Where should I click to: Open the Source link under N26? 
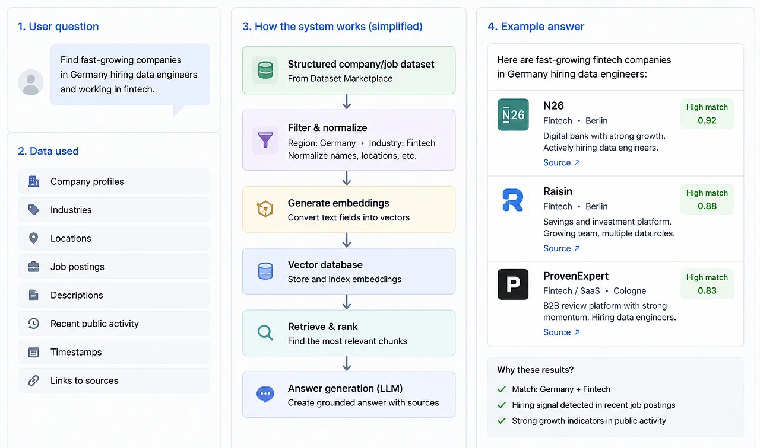[x=562, y=163]
